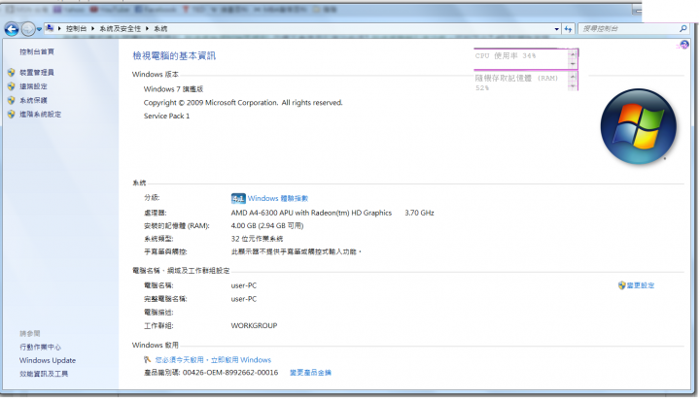
Task: Click the Control Panel icon in address bar
Action: coord(50,28)
